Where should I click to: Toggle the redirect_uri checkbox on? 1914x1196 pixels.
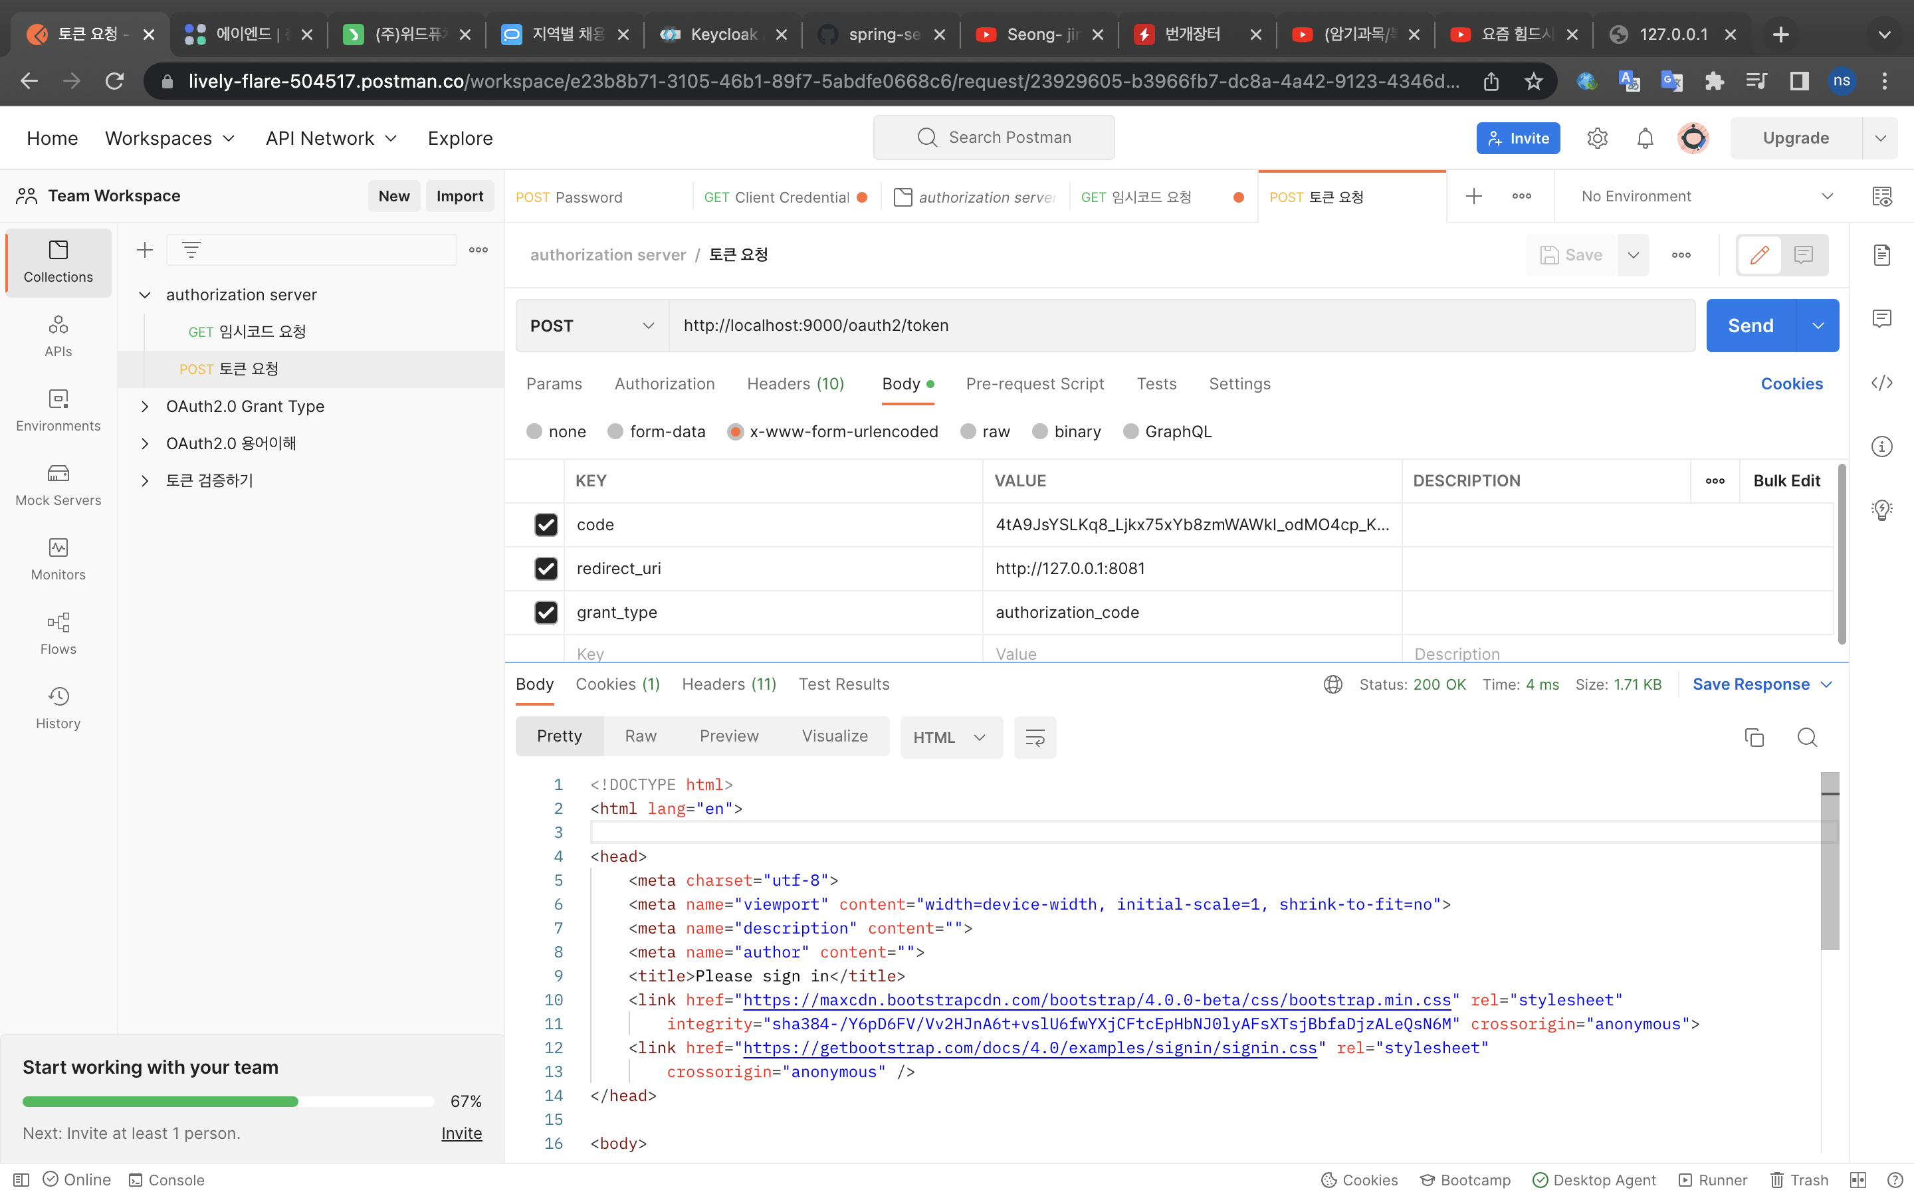point(546,567)
